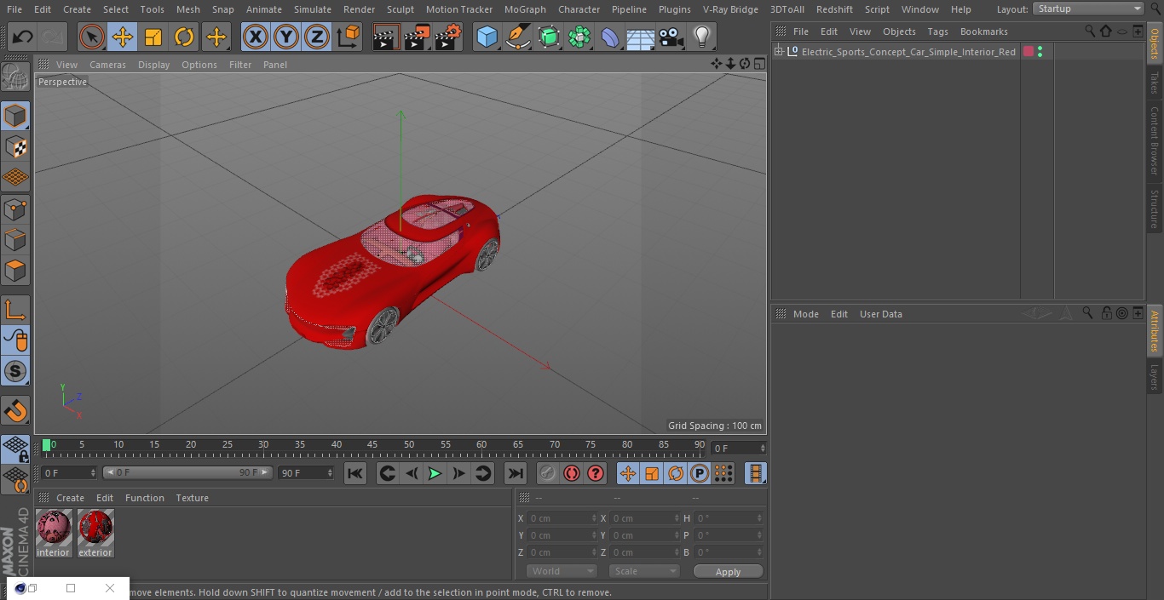The width and height of the screenshot is (1164, 600).
Task: Open Edit Render Settings
Action: click(448, 37)
